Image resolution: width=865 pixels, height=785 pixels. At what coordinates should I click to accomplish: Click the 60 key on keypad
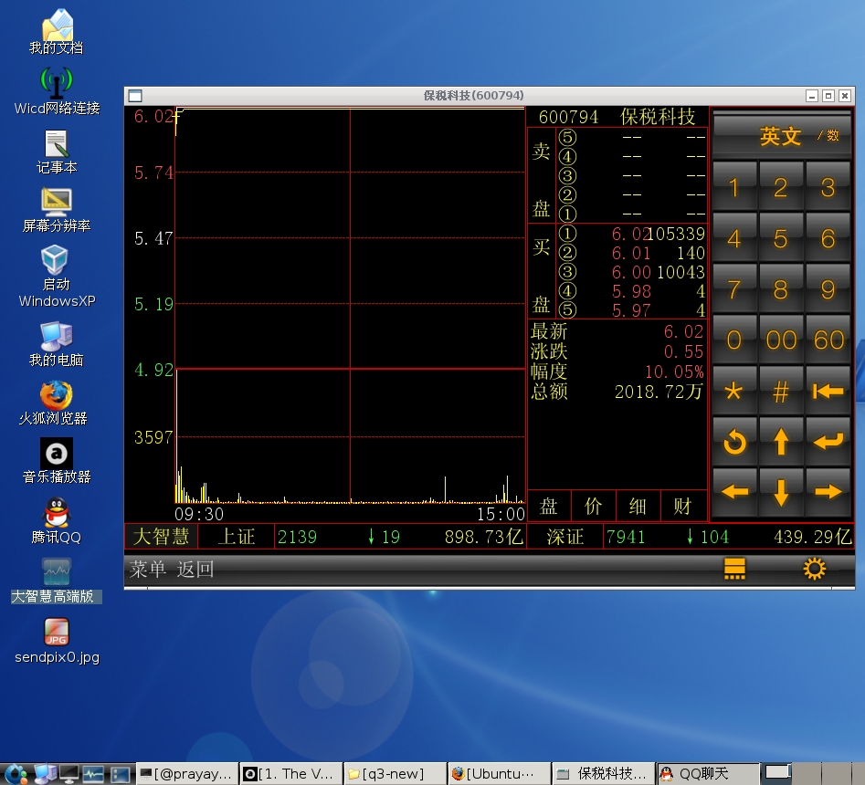828,340
